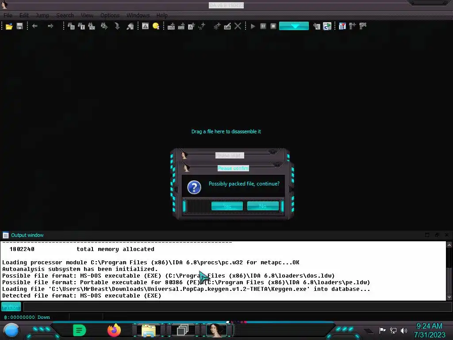Click the convert to data icon
Screen dimensions: 453x340
tap(181, 26)
